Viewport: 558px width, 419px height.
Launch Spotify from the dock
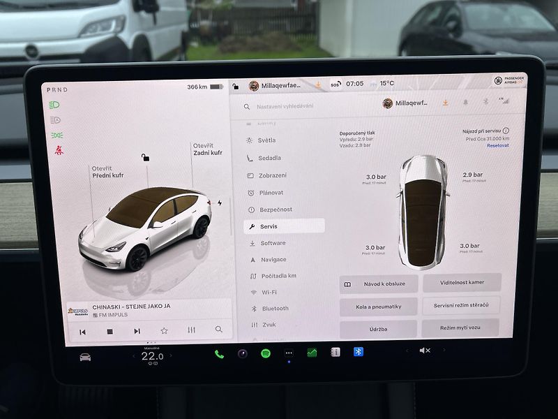coord(266,353)
